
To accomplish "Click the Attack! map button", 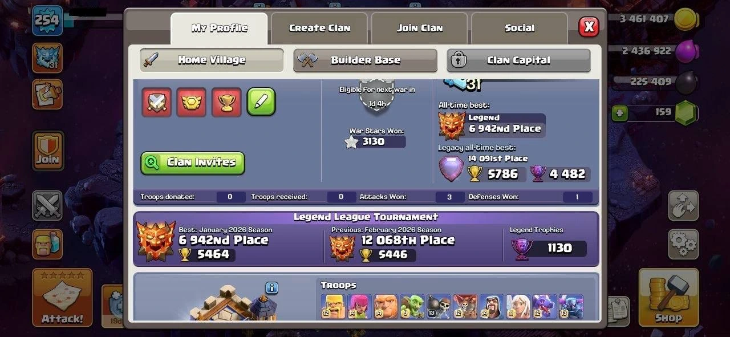I will 62,298.
